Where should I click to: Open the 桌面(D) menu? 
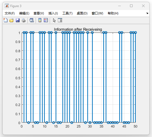(82, 13)
